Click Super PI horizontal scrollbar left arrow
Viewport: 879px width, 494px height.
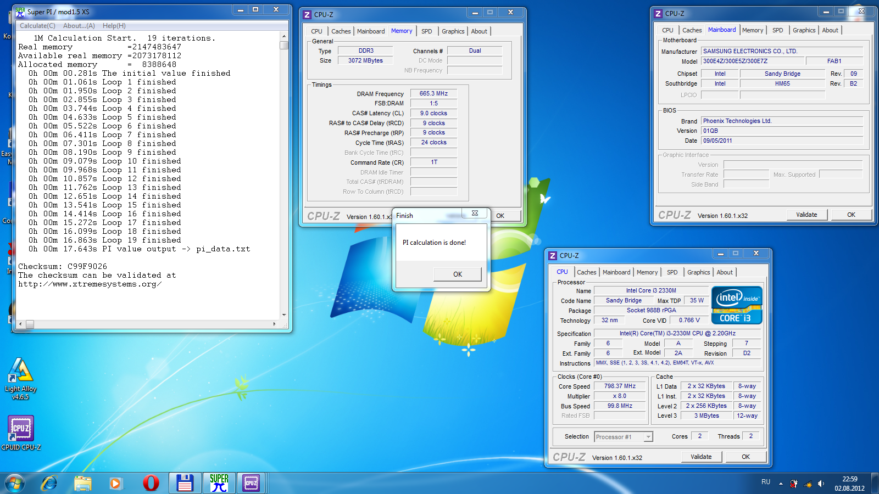pos(21,324)
